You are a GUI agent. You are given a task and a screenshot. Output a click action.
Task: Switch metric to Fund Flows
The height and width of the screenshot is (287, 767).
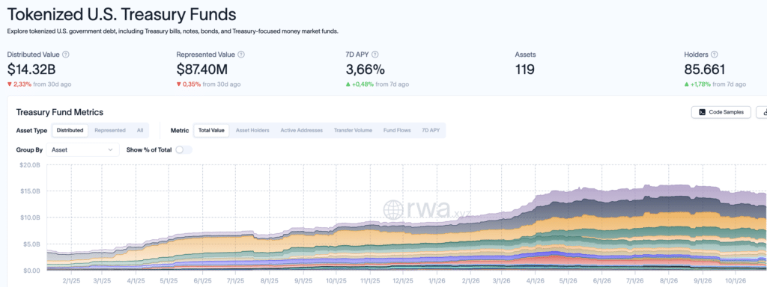point(397,130)
